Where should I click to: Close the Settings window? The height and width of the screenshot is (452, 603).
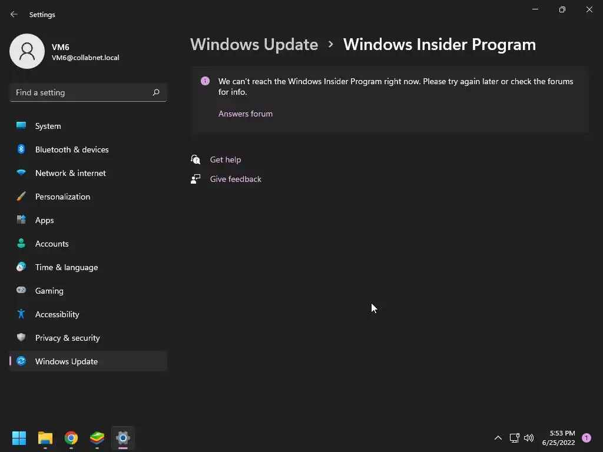click(589, 9)
